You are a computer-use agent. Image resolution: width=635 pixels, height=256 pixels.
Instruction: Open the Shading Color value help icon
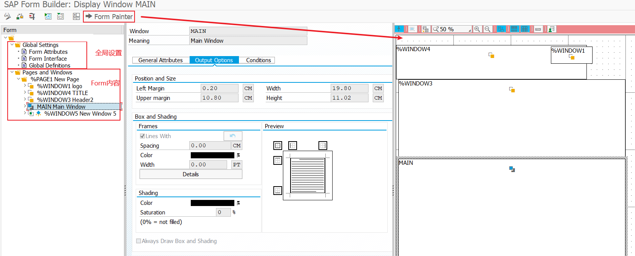pos(238,203)
